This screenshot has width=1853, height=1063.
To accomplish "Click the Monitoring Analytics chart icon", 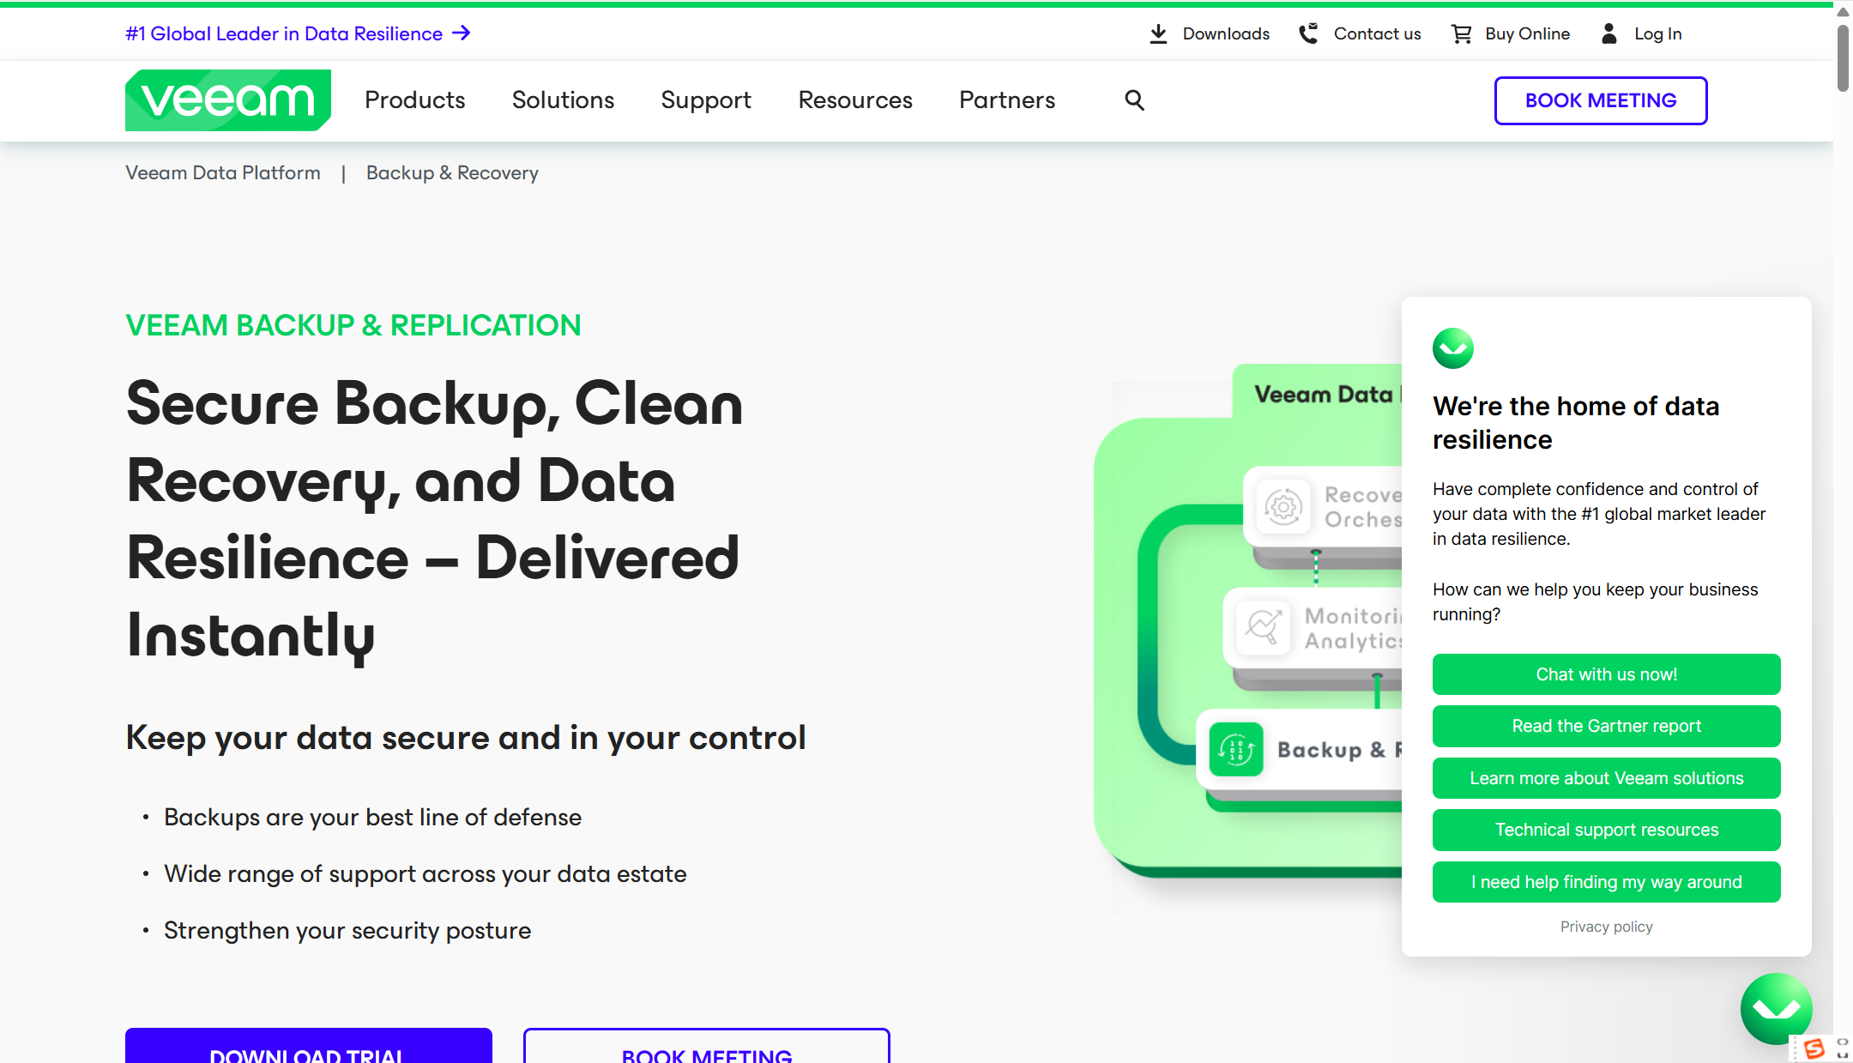I will click(x=1264, y=627).
